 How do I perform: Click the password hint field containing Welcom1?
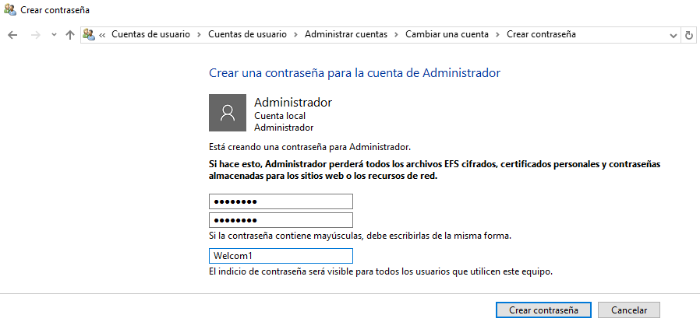pos(281,256)
